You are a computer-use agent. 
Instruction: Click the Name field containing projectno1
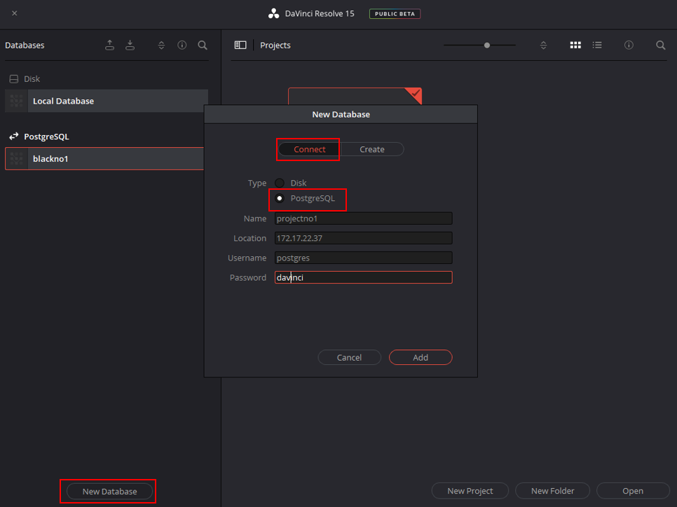[x=364, y=218]
